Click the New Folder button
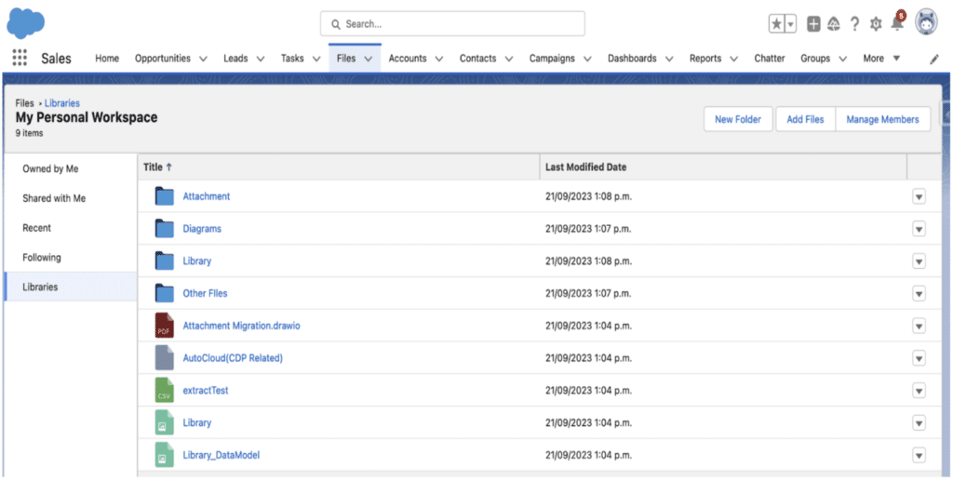 pyautogui.click(x=738, y=119)
